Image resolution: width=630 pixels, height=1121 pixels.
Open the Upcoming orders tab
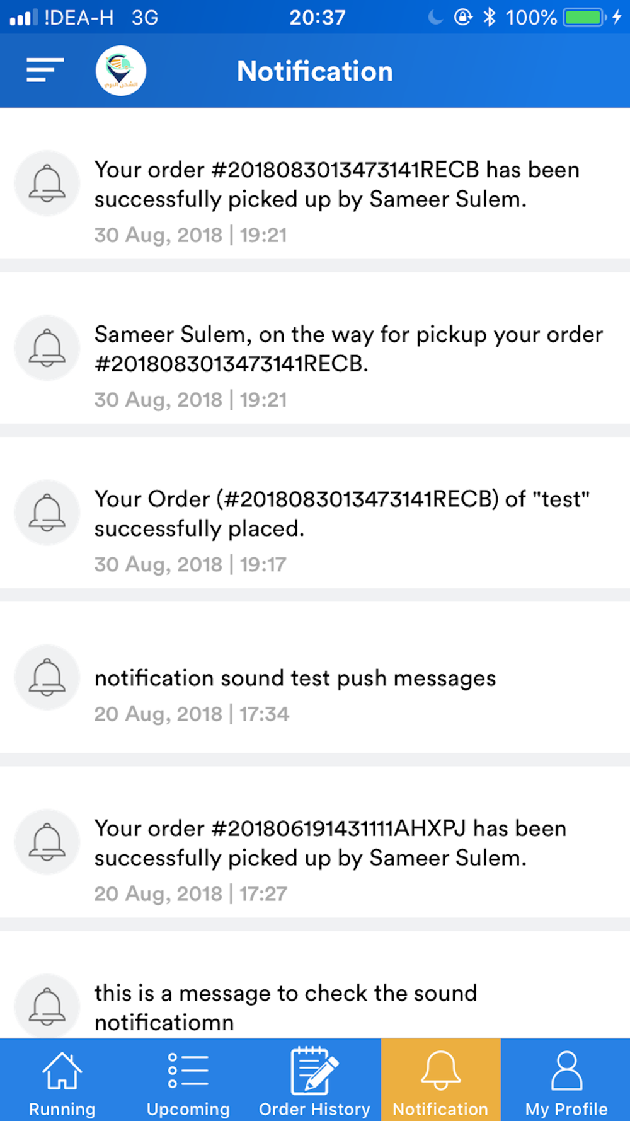coord(188,1080)
